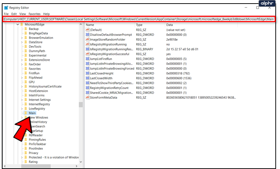Expand the DataStore key
This screenshot has width=280, height=169.
pos(22,42)
